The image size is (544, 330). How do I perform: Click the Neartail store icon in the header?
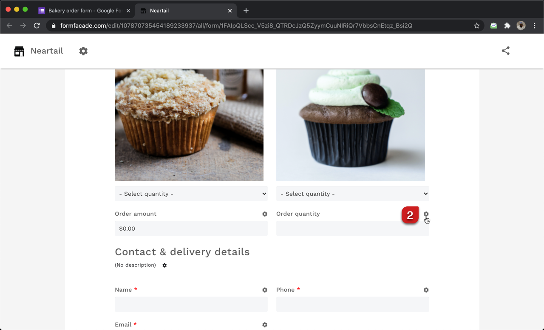(19, 51)
